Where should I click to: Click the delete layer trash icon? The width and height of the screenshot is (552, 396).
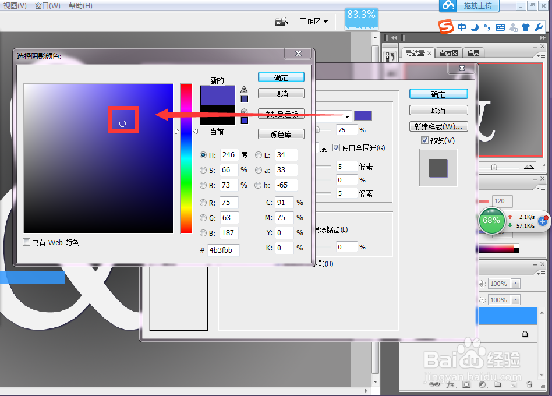pos(529,384)
